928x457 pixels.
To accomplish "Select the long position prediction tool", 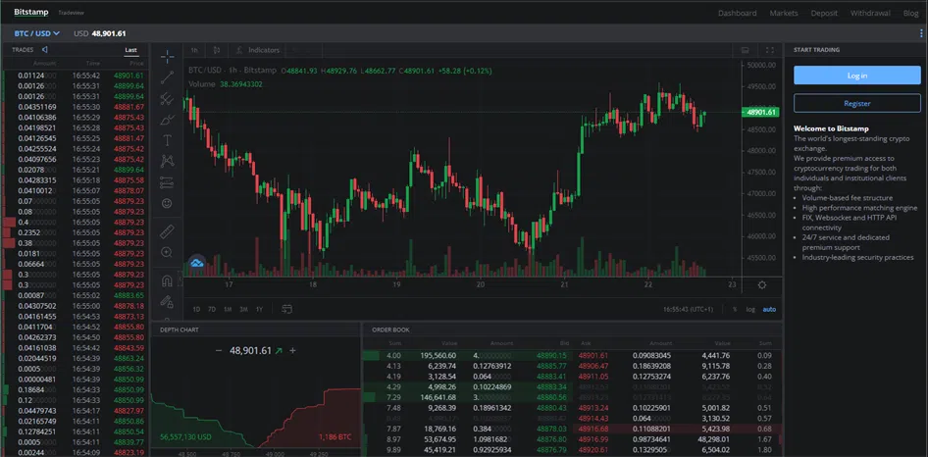I will coord(168,182).
